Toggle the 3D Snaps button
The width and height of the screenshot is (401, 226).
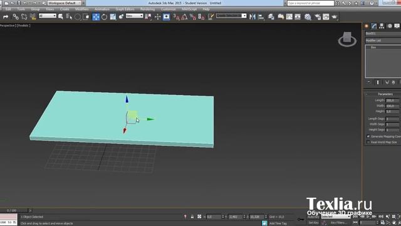(x=176, y=17)
